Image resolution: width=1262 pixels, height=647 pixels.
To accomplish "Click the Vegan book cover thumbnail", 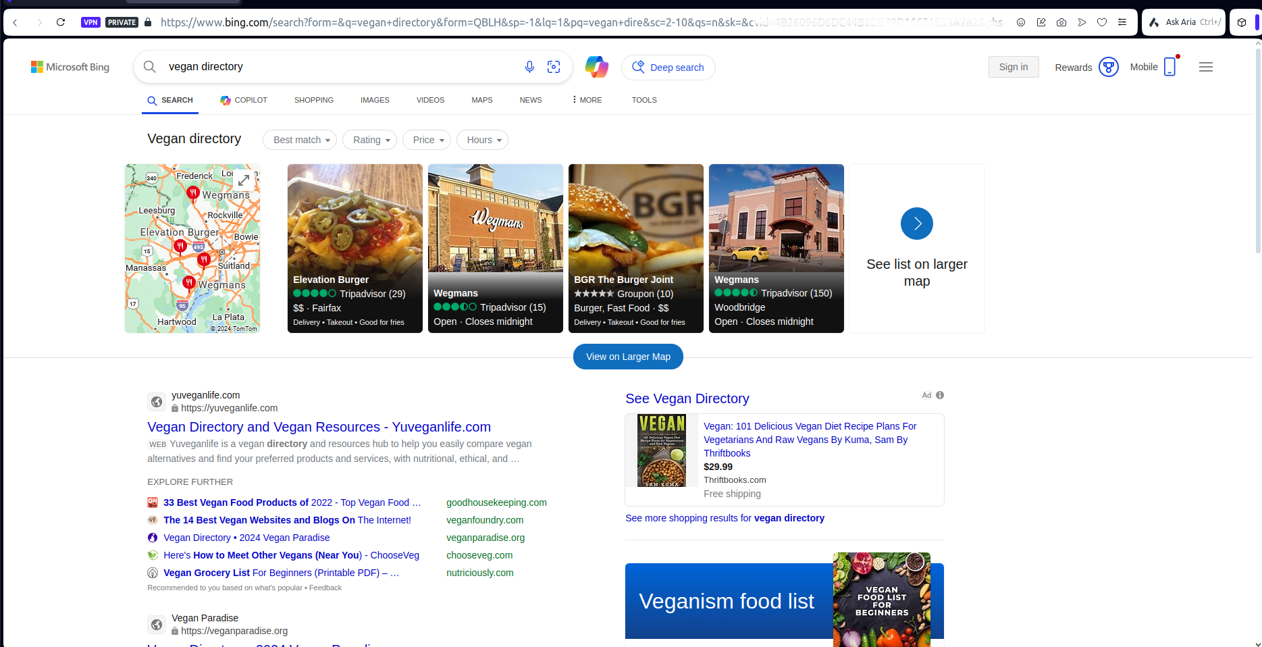I will point(662,450).
